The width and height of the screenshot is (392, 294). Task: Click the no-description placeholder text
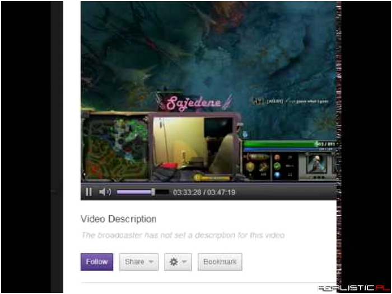(183, 235)
